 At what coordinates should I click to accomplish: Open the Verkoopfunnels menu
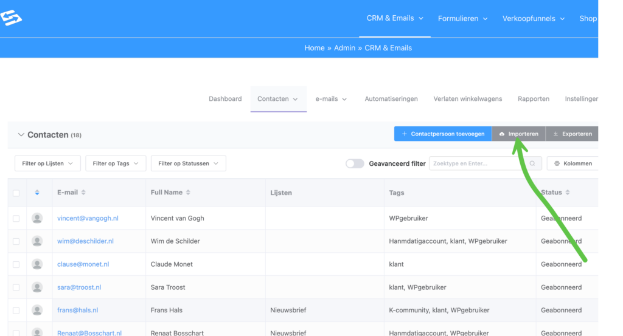pyautogui.click(x=533, y=18)
